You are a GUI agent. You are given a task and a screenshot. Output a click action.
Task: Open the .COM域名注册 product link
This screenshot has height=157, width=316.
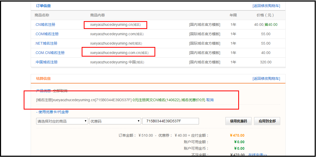click(x=47, y=34)
